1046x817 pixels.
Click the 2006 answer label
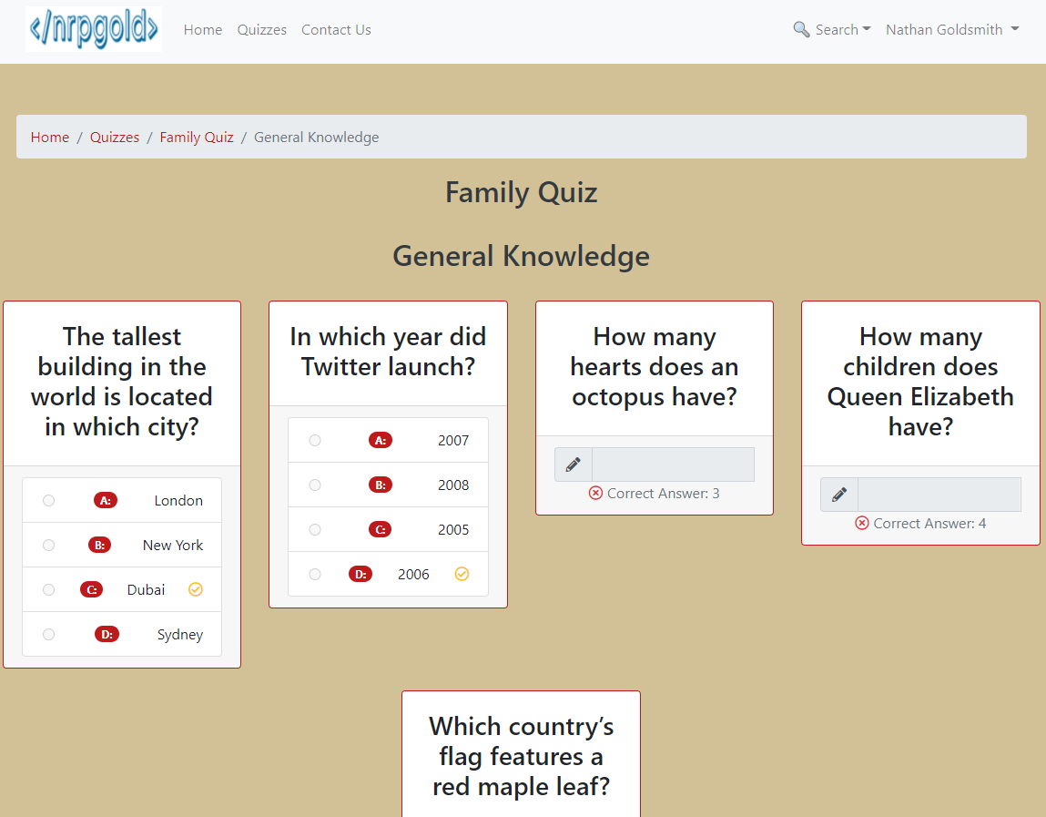(x=413, y=575)
